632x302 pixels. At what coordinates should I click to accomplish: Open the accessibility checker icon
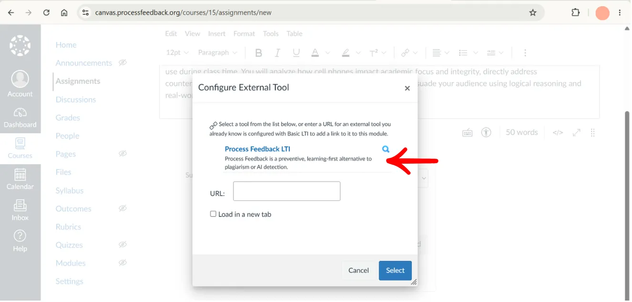486,133
